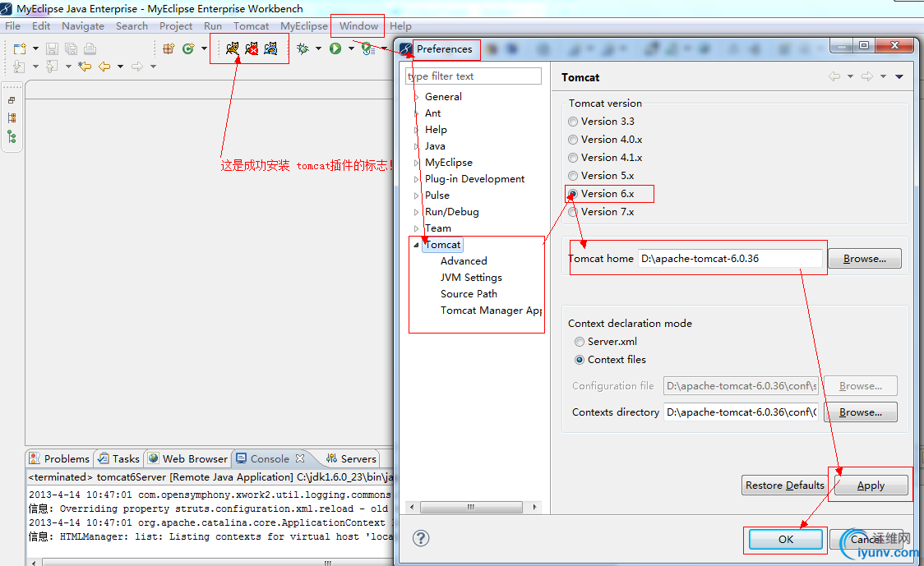The image size is (924, 566).
Task: Open the Navigate menu
Action: point(83,26)
